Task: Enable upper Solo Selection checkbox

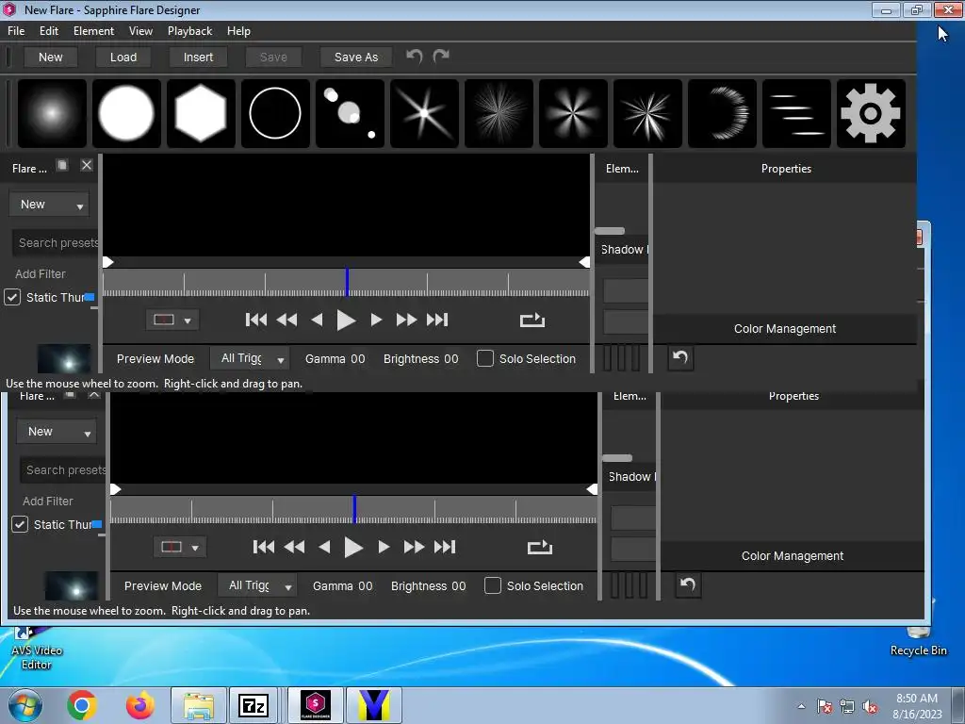Action: (485, 358)
